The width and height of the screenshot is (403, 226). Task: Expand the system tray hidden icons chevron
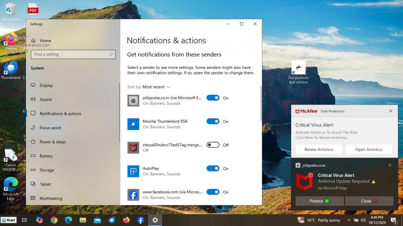tap(348, 220)
